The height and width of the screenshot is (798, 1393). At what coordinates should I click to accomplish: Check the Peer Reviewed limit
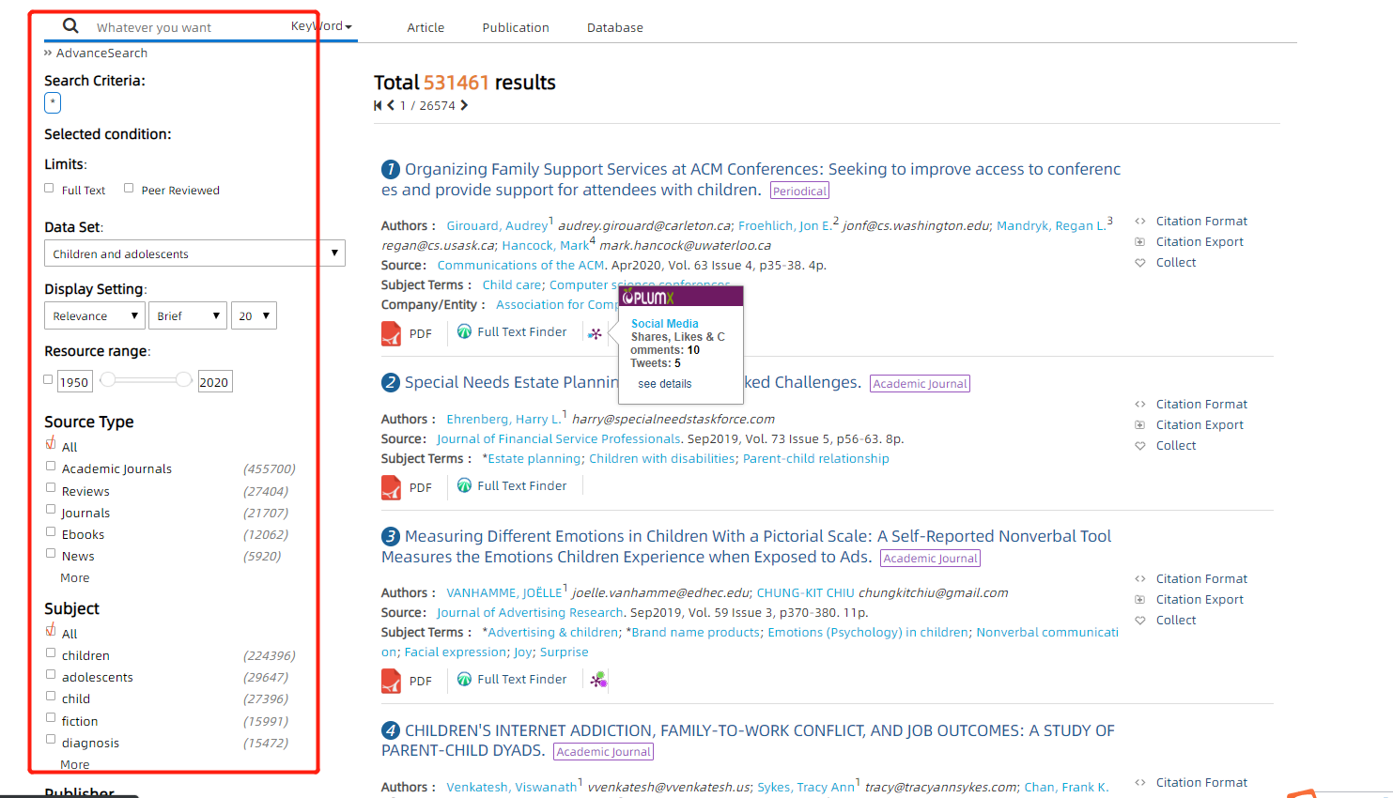click(129, 188)
